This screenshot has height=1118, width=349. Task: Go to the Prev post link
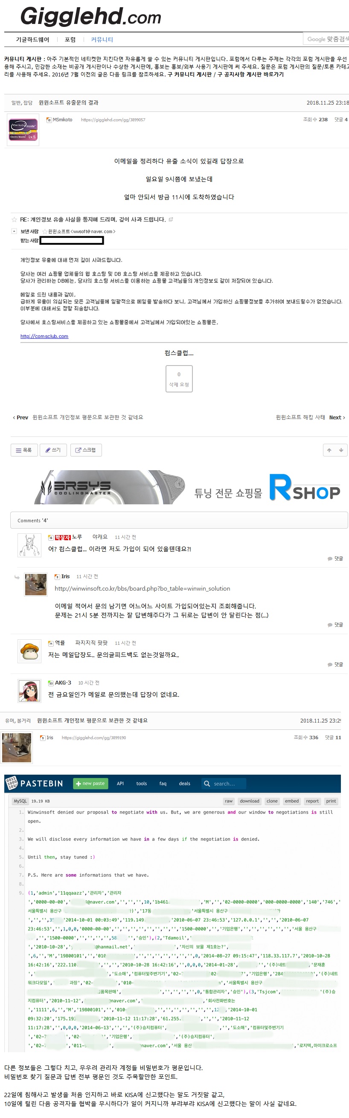tap(20, 418)
